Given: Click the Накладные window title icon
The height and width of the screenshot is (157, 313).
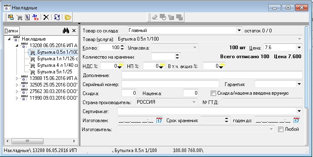Looking at the screenshot, I should coord(7,7).
